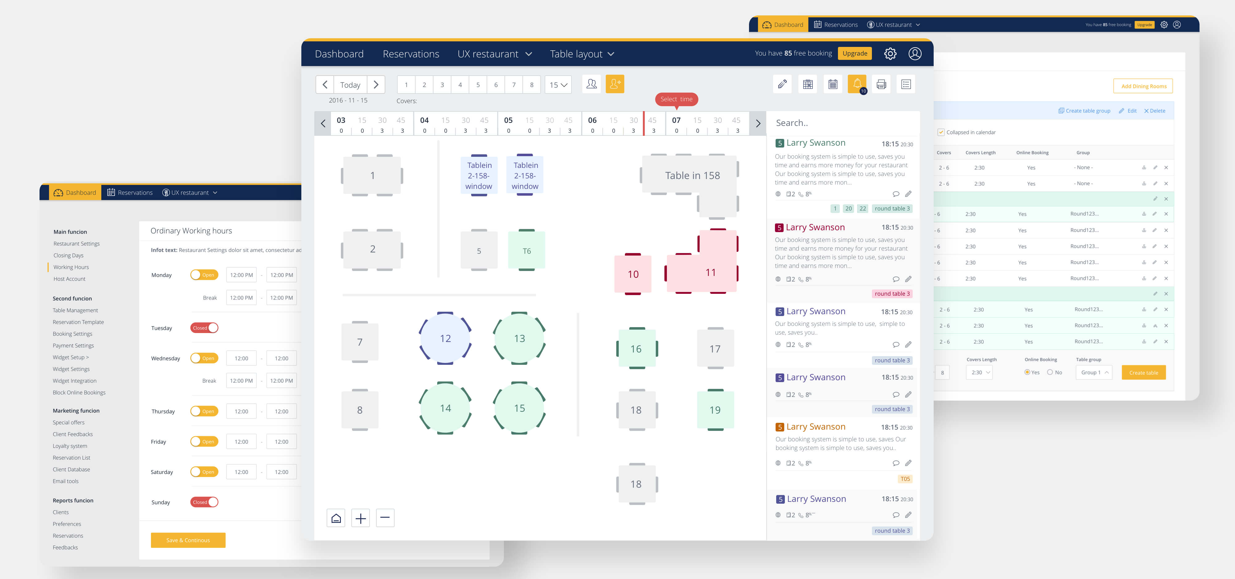The width and height of the screenshot is (1235, 579).
Task: Select Closing Days in the sidebar
Action: point(69,256)
